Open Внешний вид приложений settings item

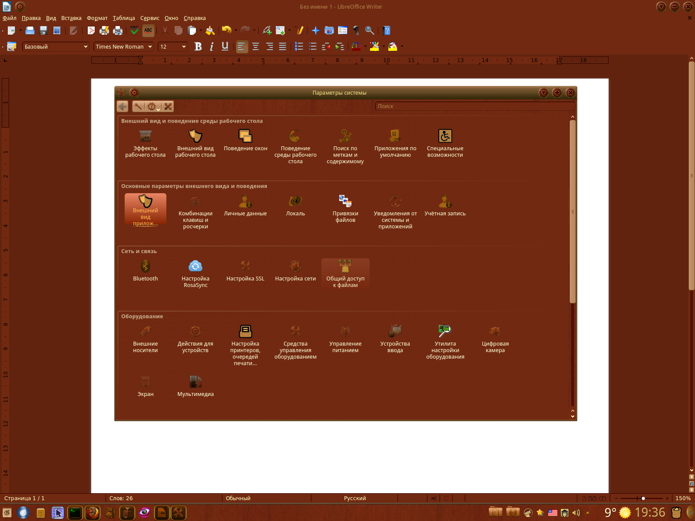pos(146,210)
